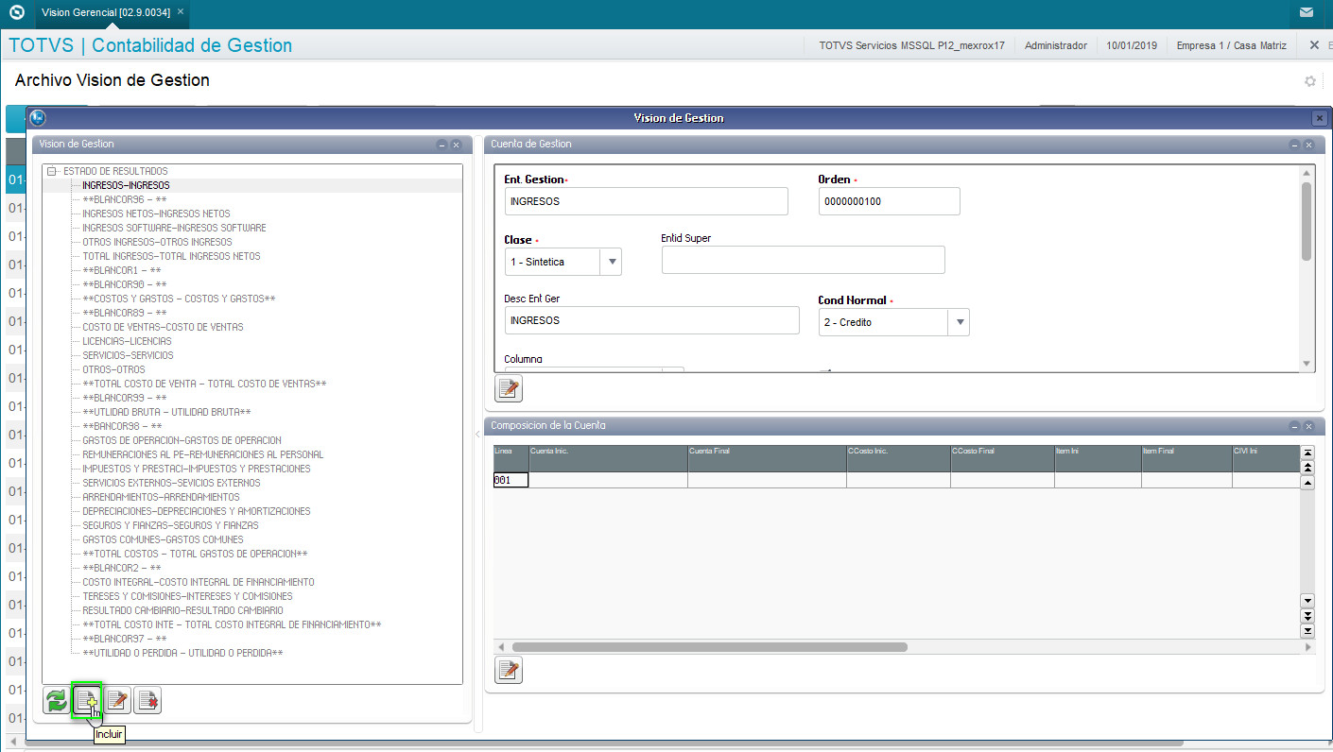Select **COSTOS Y GASTOS** tree item
The height and width of the screenshot is (752, 1333).
179,299
